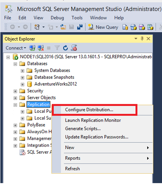
Task: Open the File menu
Action: pyautogui.click(x=8, y=18)
